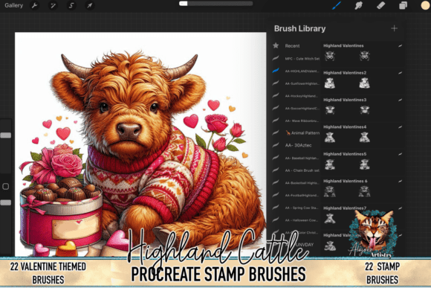Choose the Highland Valentines5 brush

(x=363, y=161)
